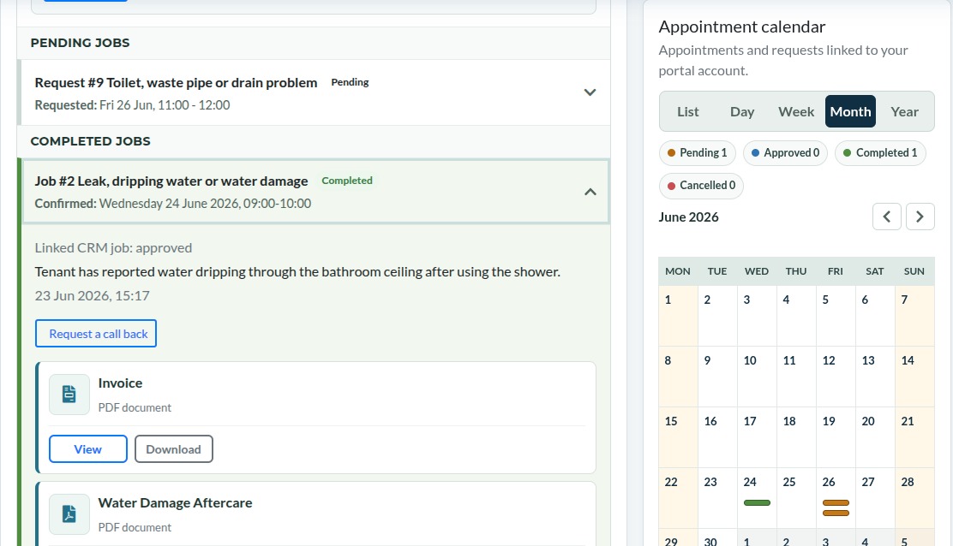The image size is (953, 546).
Task: Toggle the Cancelled 0 filter chip
Action: 701,186
